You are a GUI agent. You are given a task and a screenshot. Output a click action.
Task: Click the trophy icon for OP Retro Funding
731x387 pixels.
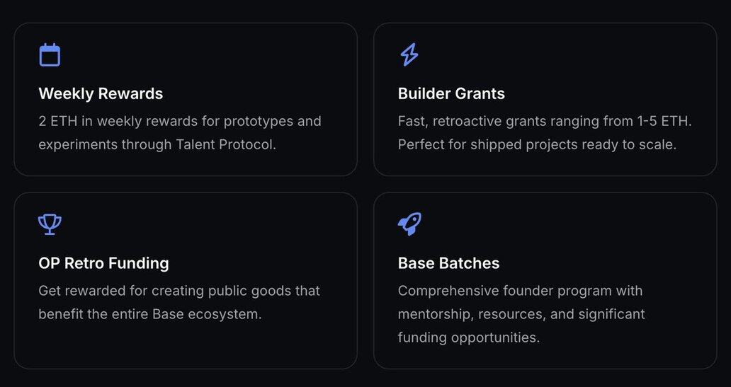coord(50,224)
